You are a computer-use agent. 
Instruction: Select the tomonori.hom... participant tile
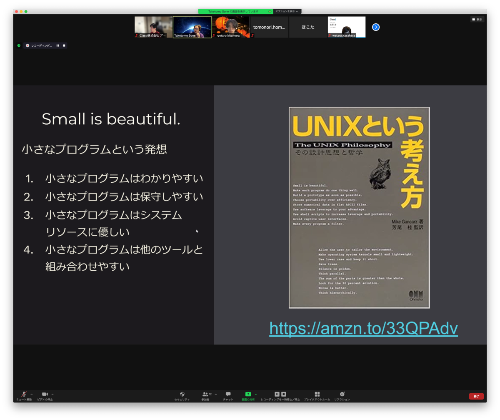[269, 27]
